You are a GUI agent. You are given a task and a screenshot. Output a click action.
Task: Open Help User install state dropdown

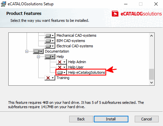pos(62,67)
